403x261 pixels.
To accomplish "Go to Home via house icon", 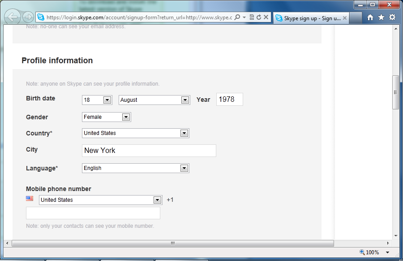I will click(x=370, y=17).
